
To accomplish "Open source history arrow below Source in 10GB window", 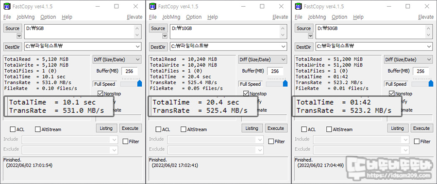I will [x=165, y=36].
